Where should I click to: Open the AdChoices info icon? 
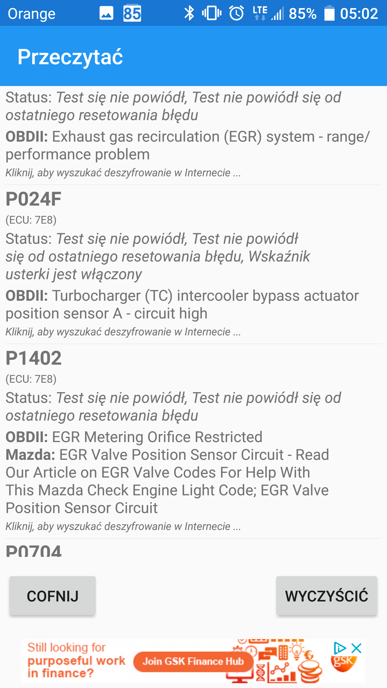(340, 648)
